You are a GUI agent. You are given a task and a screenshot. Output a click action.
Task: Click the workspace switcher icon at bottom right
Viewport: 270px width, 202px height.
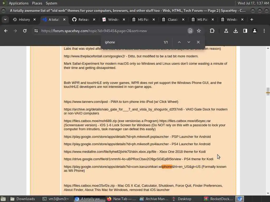tap(240, 199)
